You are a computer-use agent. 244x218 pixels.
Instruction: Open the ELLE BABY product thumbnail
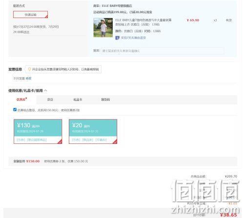(x=103, y=27)
